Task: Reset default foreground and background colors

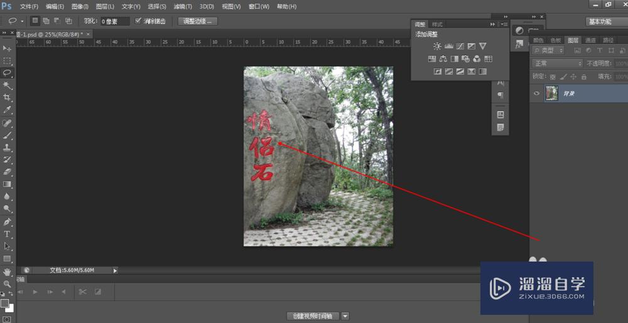Action: 3,294
